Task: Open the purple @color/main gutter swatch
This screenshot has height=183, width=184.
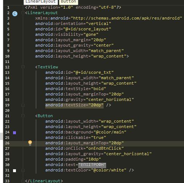Action: click(x=14, y=133)
